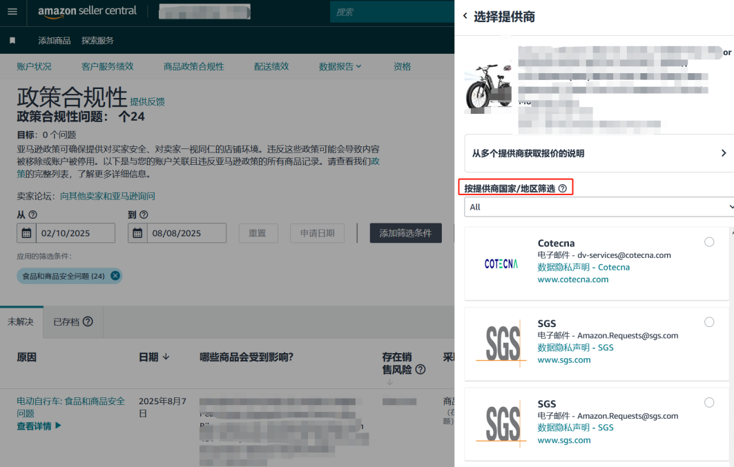The height and width of the screenshot is (467, 734).
Task: Open the 数据报告 dropdown menu
Action: point(340,66)
